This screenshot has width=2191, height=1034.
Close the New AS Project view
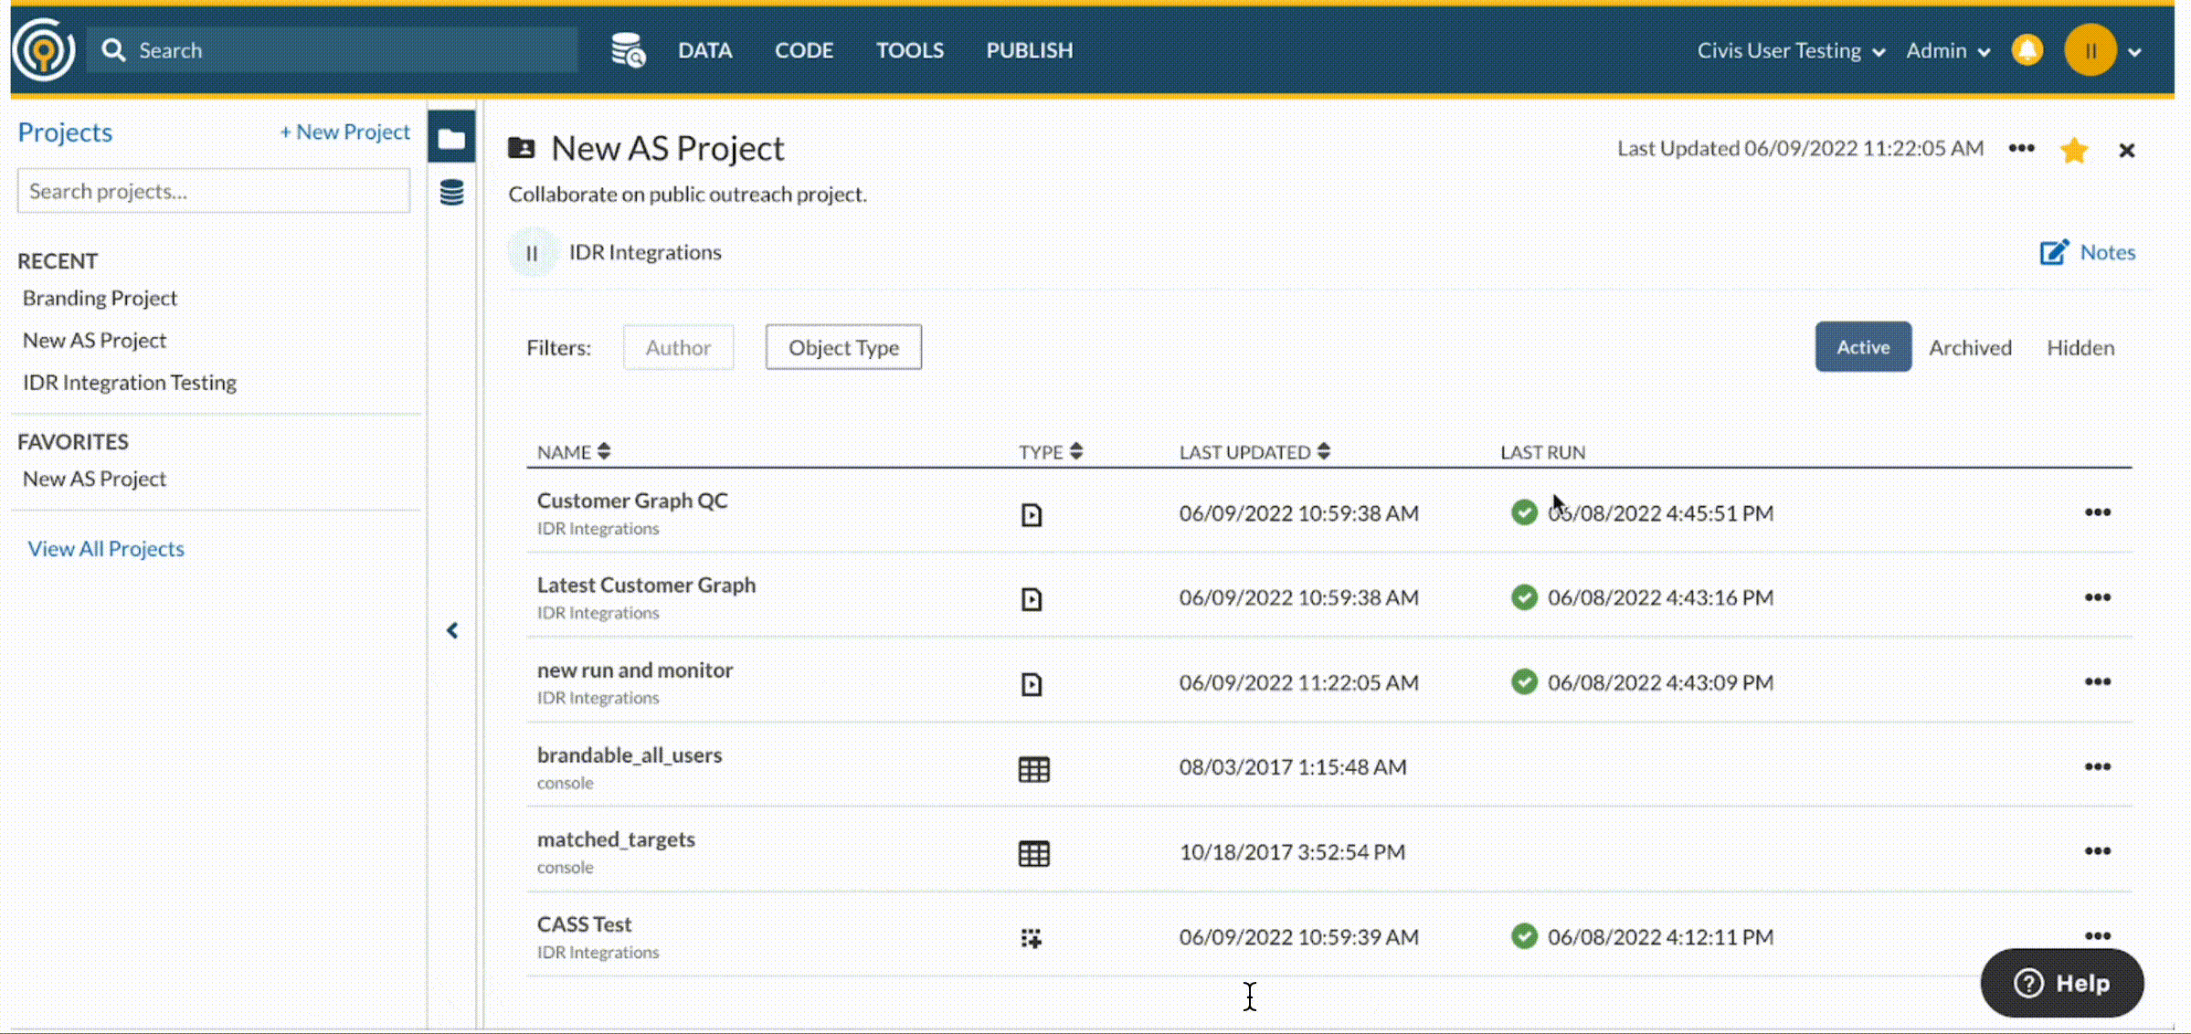coord(2127,151)
